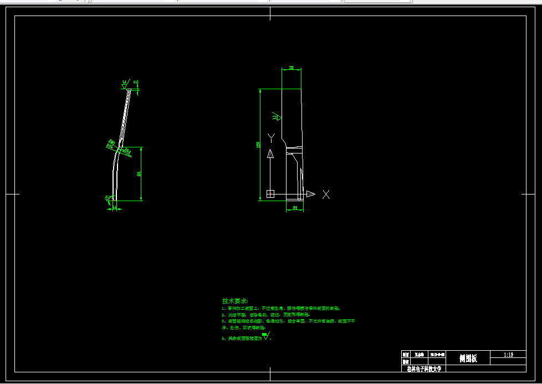Select the X axis label letter
This screenshot has width=542, height=384.
point(326,194)
